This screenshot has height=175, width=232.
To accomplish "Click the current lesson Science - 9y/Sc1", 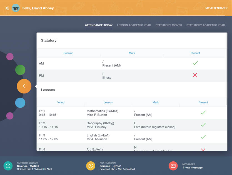I will click(x=28, y=166).
